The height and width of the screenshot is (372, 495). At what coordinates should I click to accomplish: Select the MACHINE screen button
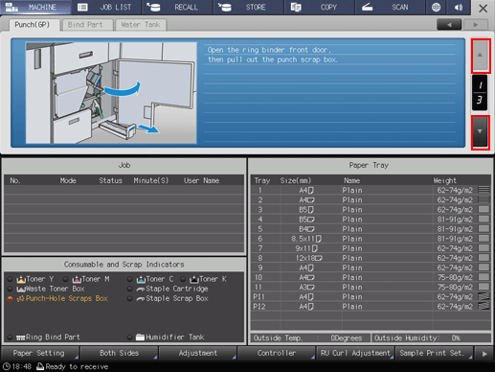[35, 7]
